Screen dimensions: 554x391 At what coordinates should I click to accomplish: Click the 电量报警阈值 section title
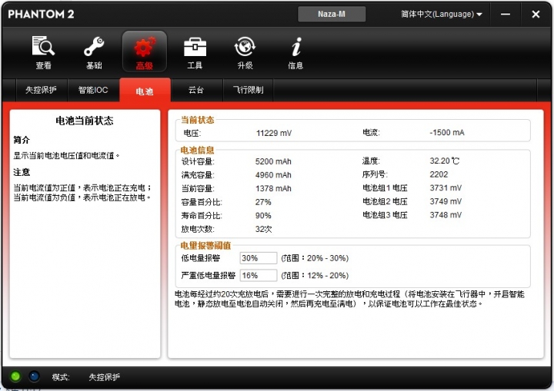205,245
